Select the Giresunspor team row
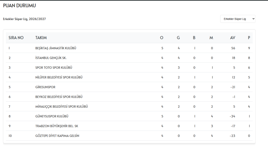This screenshot has height=147, width=268. [x=129, y=87]
